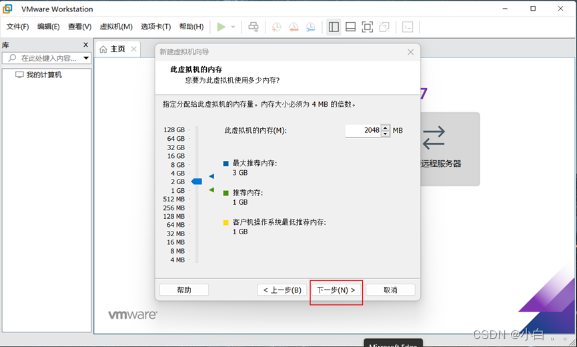
Task: Toggle the library sidebar view icon
Action: 334,27
